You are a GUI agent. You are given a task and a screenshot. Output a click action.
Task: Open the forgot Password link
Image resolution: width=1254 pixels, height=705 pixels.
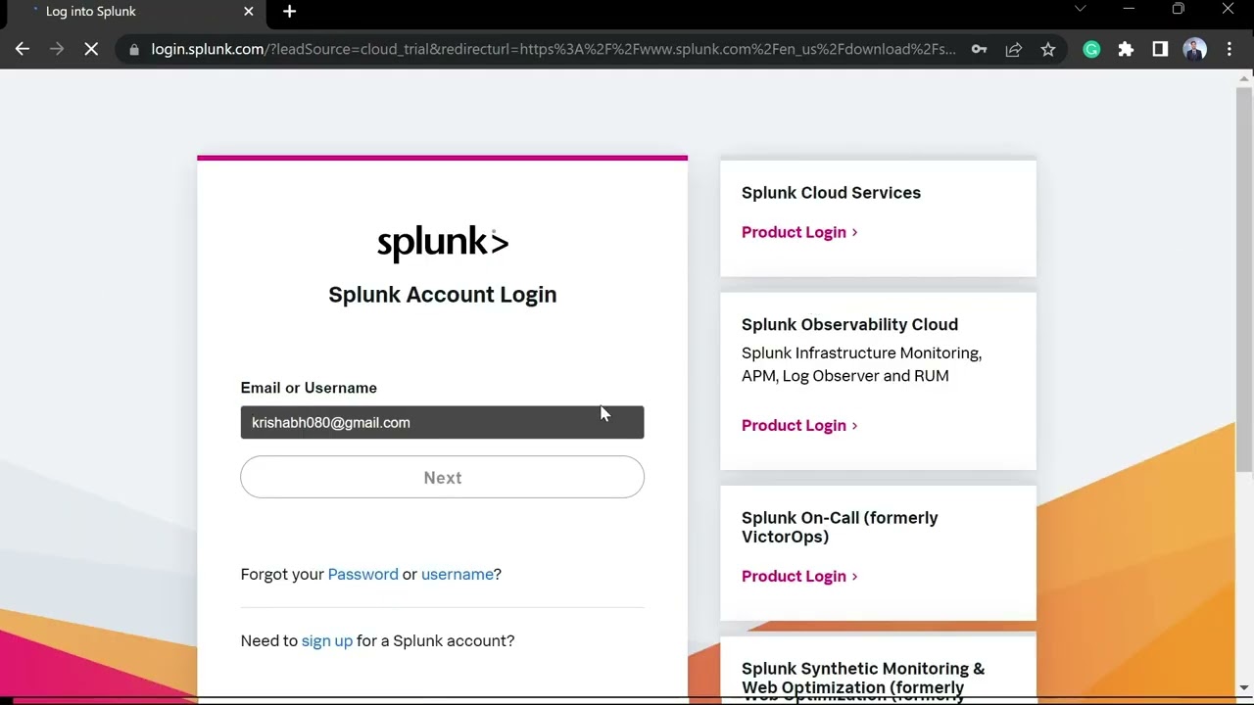(362, 574)
